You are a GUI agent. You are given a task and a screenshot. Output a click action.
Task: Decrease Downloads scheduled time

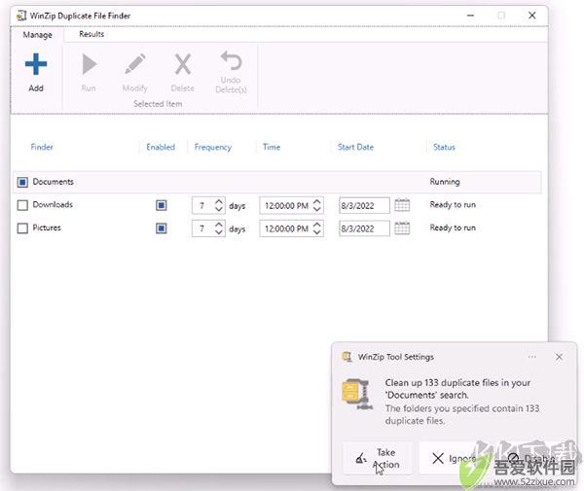click(317, 209)
